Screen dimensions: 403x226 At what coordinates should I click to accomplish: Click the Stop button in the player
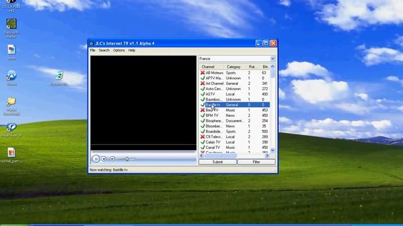coord(104,159)
